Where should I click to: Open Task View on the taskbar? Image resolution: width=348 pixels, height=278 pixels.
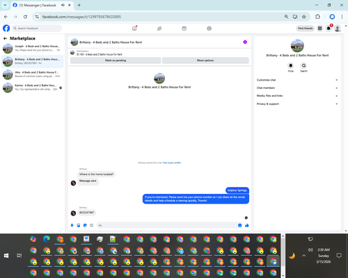19,256
